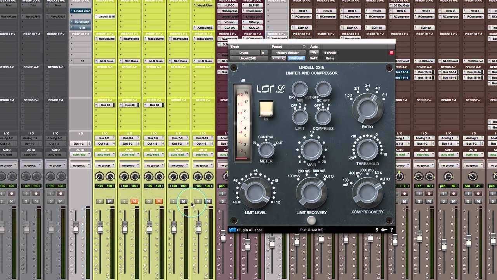Click the small c button next to Drums
The width and height of the screenshot is (497, 280).
coord(264,52)
